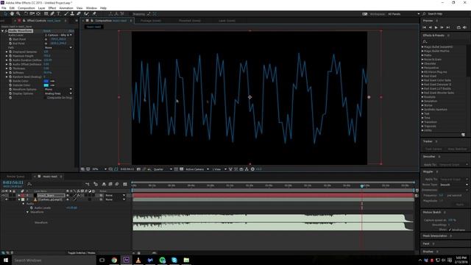Select the Rotation tool
Viewport: 471px width, 265px height.
click(x=26, y=14)
